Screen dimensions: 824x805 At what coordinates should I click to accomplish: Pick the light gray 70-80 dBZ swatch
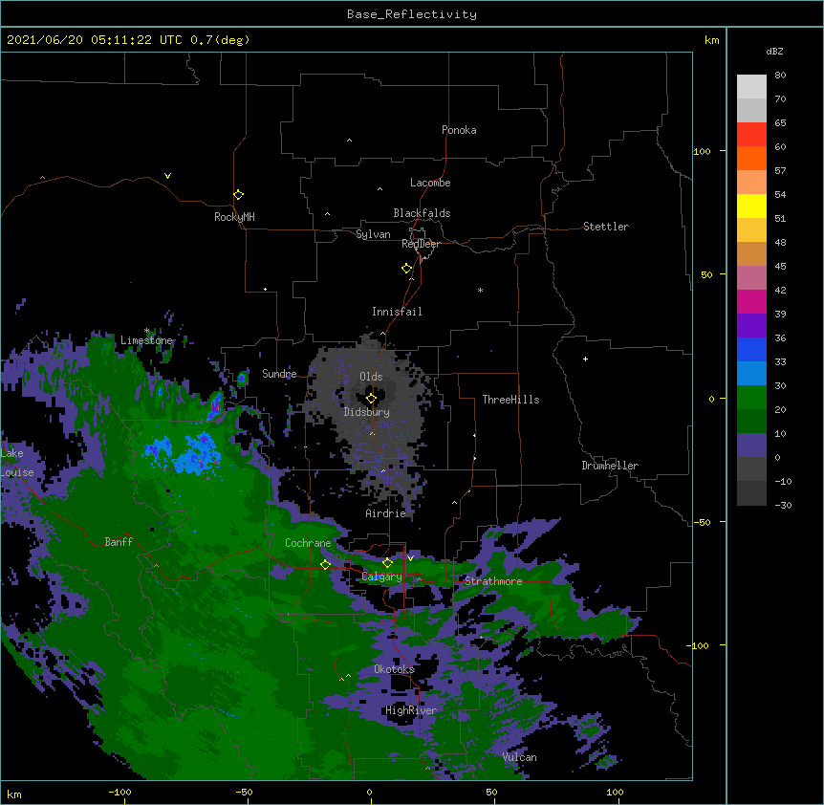[x=751, y=87]
